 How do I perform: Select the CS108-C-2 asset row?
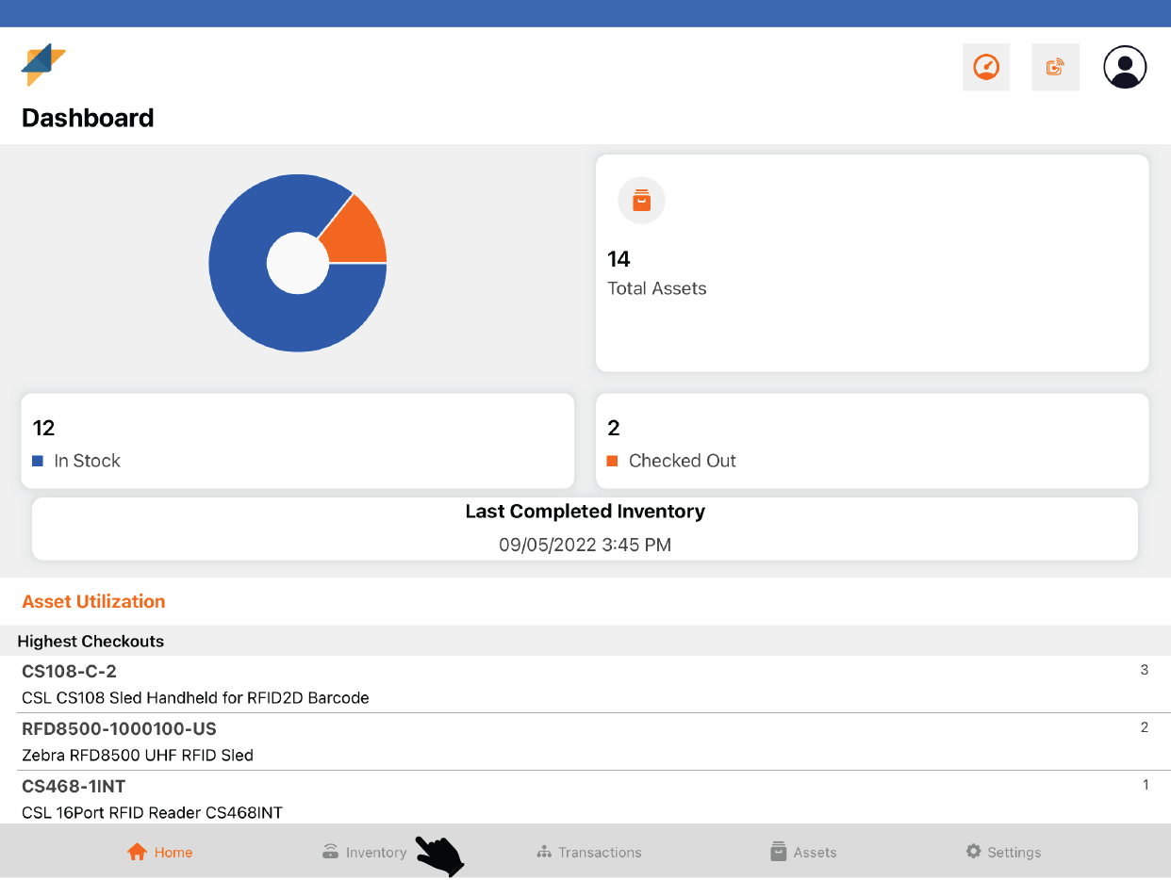tap(585, 684)
